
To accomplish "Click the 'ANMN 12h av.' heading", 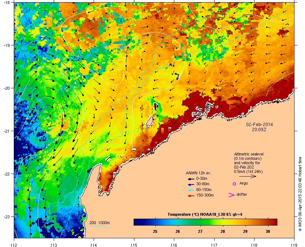I will (198, 173).
